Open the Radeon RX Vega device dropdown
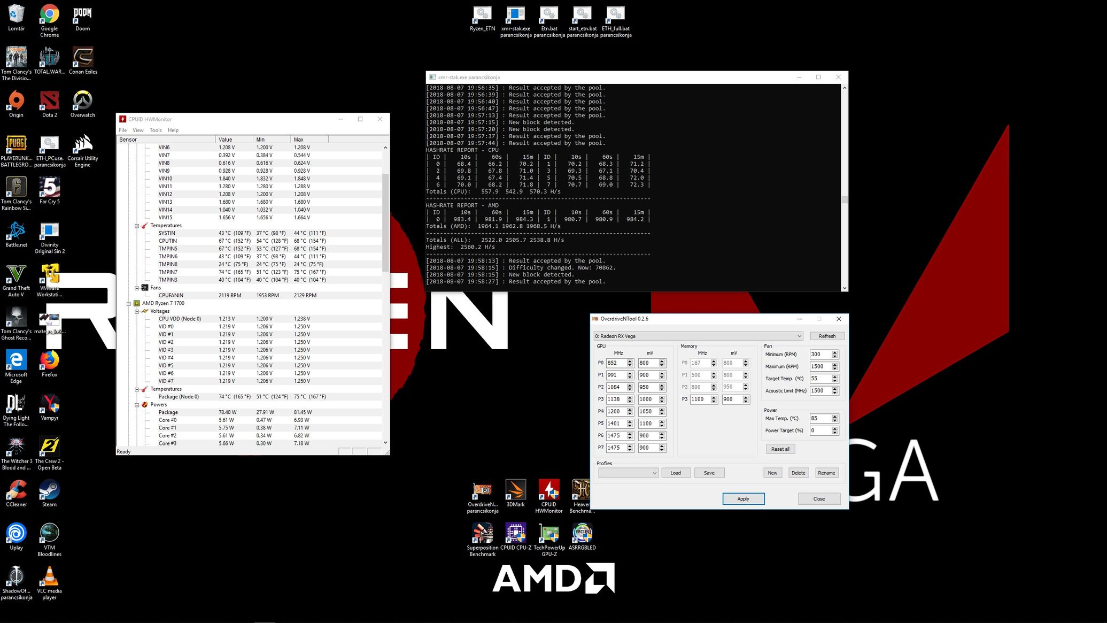 click(698, 336)
